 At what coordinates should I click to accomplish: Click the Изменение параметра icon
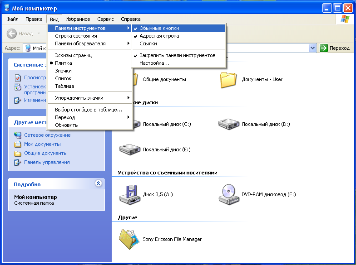[17, 101]
